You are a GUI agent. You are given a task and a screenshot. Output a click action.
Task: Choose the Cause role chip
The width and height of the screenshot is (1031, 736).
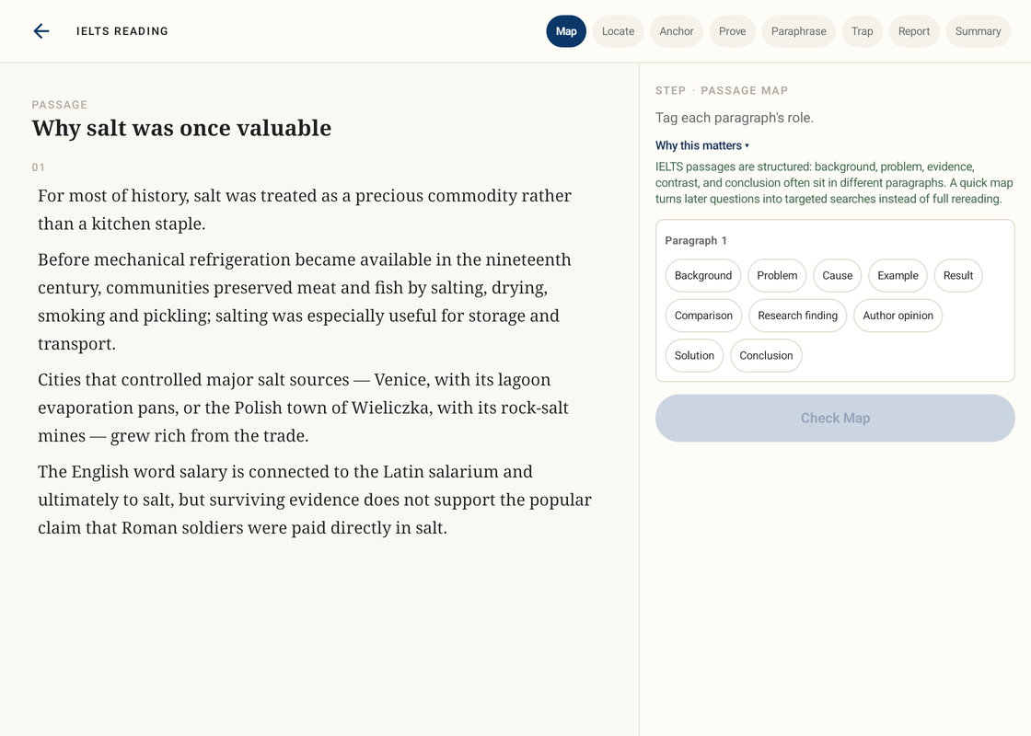point(838,275)
